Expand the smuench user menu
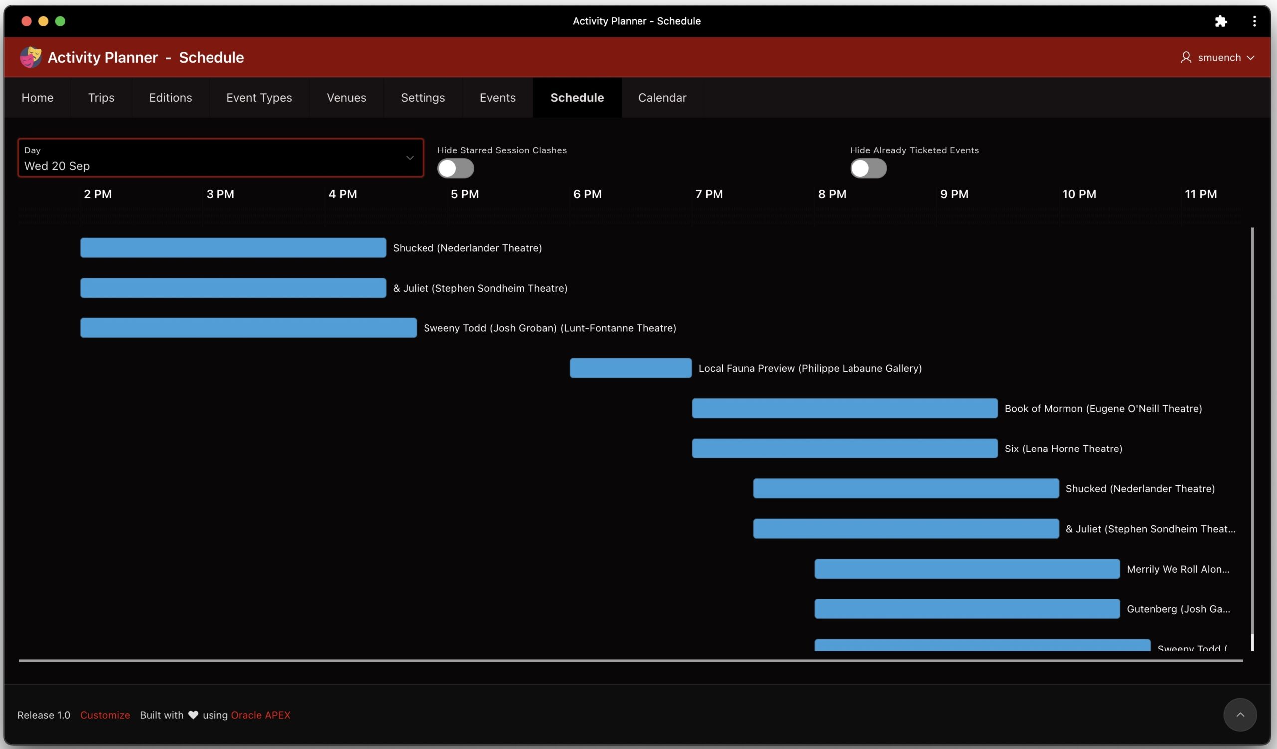The image size is (1277, 749). tap(1218, 57)
